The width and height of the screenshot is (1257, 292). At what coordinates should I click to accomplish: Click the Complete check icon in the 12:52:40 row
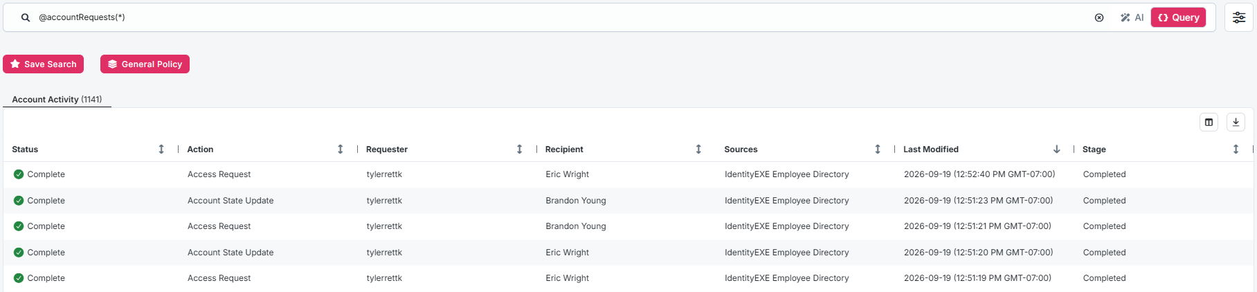tap(19, 174)
